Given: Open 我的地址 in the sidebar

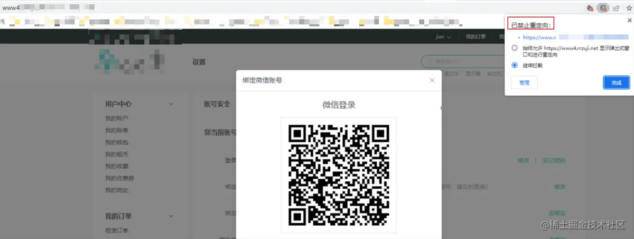Looking at the screenshot, I should 117,190.
